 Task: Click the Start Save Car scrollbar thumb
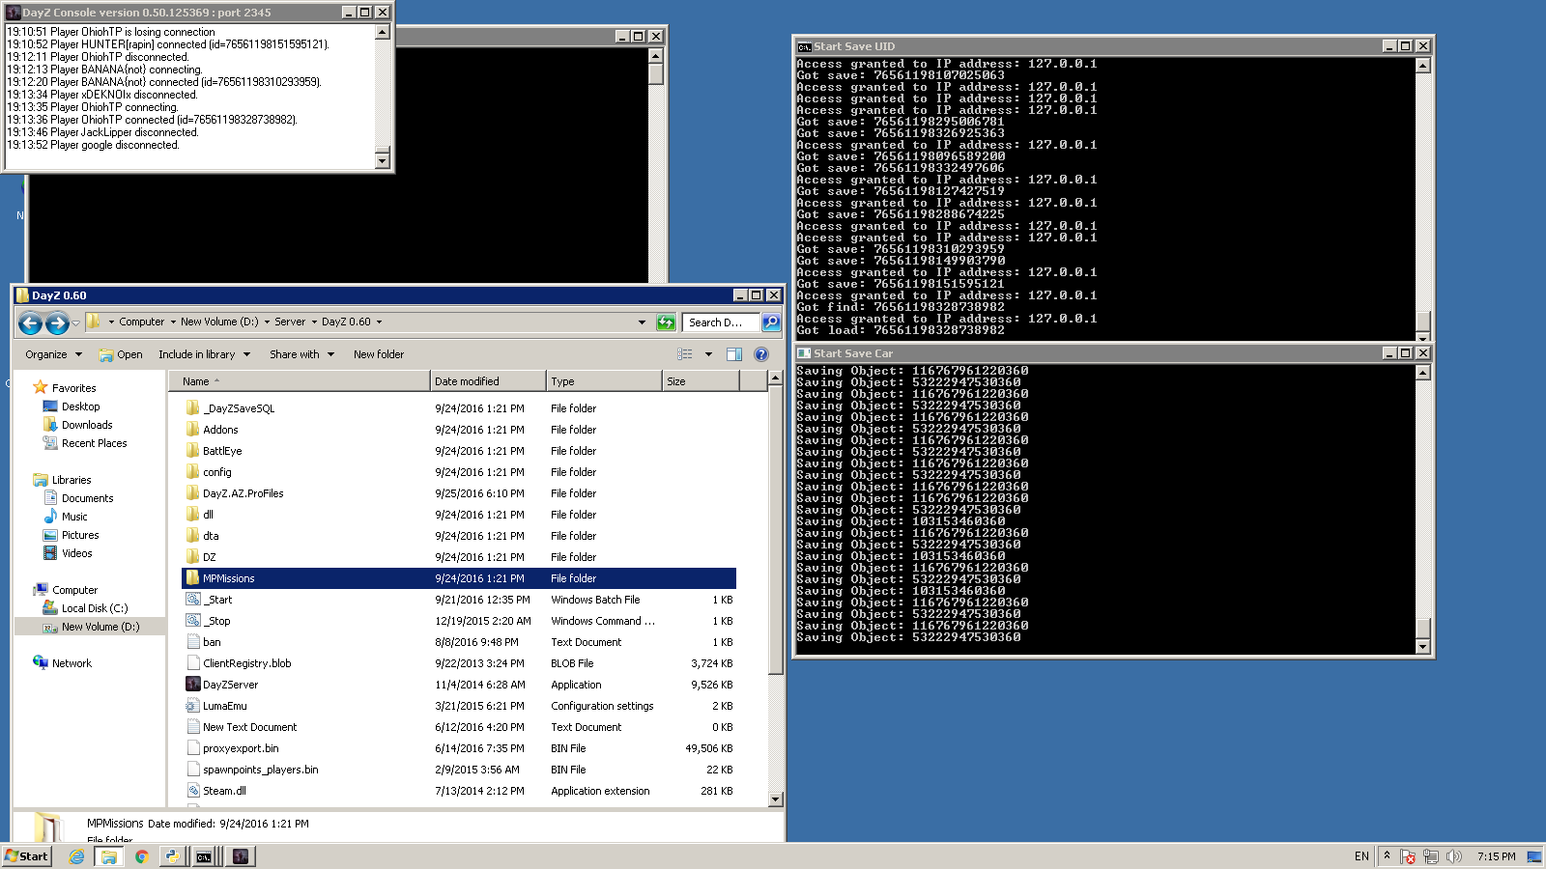pos(1422,627)
